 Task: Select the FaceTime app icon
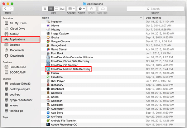coord(48,77)
